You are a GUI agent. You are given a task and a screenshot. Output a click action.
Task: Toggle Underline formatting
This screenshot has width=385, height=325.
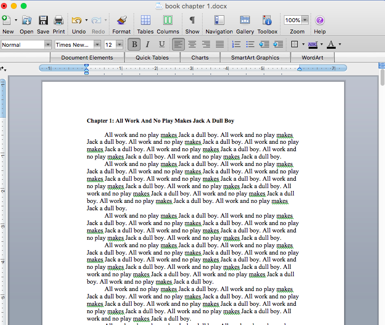pyautogui.click(x=162, y=44)
